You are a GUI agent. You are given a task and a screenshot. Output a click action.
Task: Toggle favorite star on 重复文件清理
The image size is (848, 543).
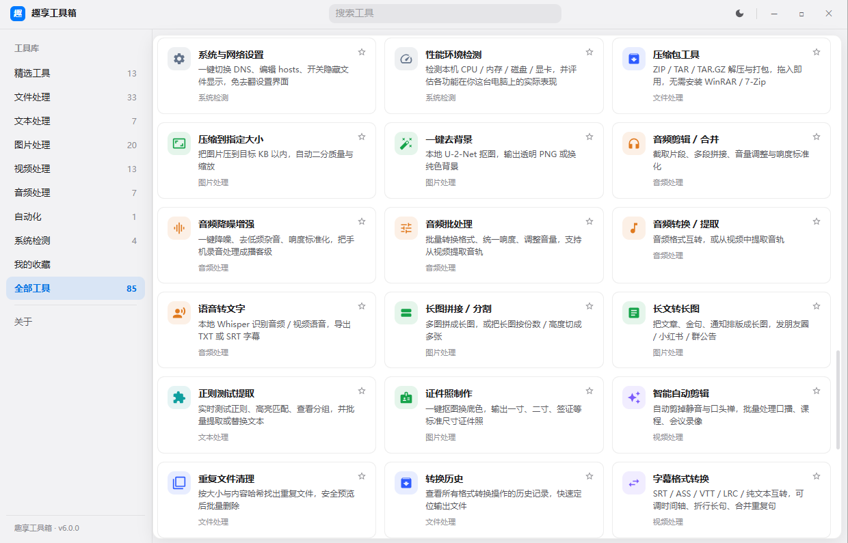pos(362,476)
